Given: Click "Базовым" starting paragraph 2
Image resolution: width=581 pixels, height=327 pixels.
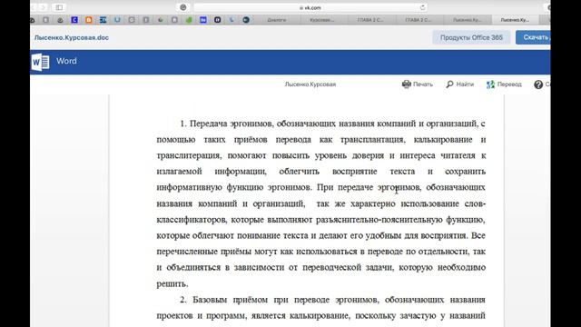Looking at the screenshot, I should click(210, 300).
